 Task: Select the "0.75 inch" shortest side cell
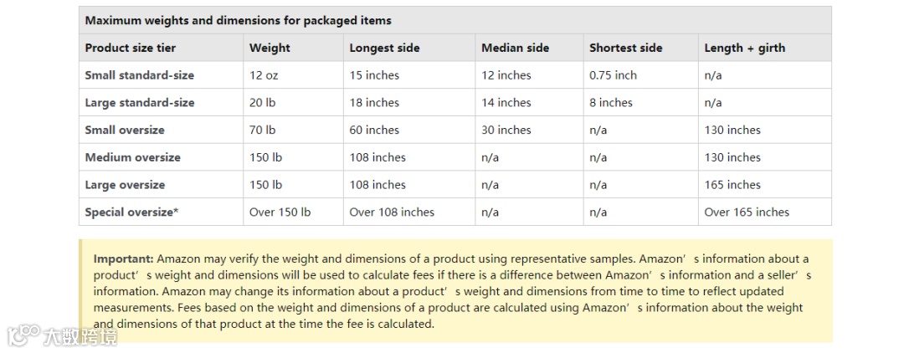tap(613, 75)
